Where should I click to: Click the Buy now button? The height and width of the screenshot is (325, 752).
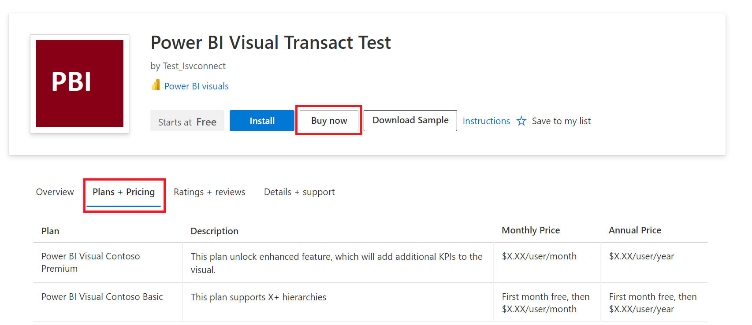(x=329, y=121)
